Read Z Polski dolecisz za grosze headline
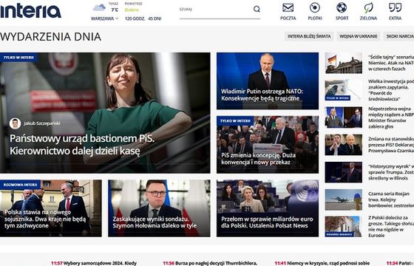Image resolution: width=414 pixels, height=266 pixels. pyautogui.click(x=391, y=226)
